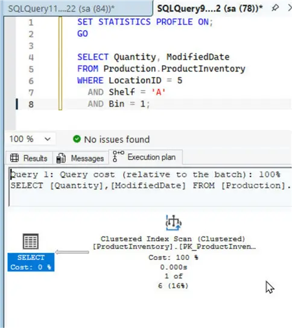Click the No issues found status text

117,140
